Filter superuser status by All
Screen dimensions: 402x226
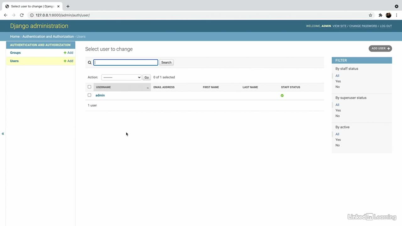click(337, 105)
